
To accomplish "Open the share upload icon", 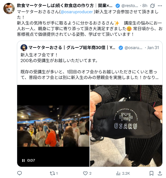I will point(160,173).
